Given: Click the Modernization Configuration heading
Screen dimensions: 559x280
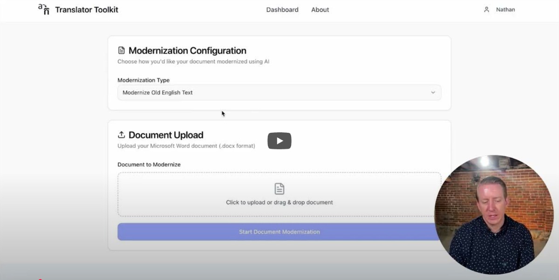Looking at the screenshot, I should (187, 51).
